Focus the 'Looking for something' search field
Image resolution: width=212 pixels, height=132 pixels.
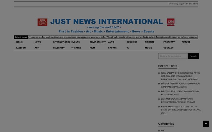click(173, 56)
